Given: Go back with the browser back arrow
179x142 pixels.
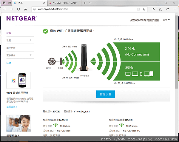Looking at the screenshot, I should (x=5, y=9).
